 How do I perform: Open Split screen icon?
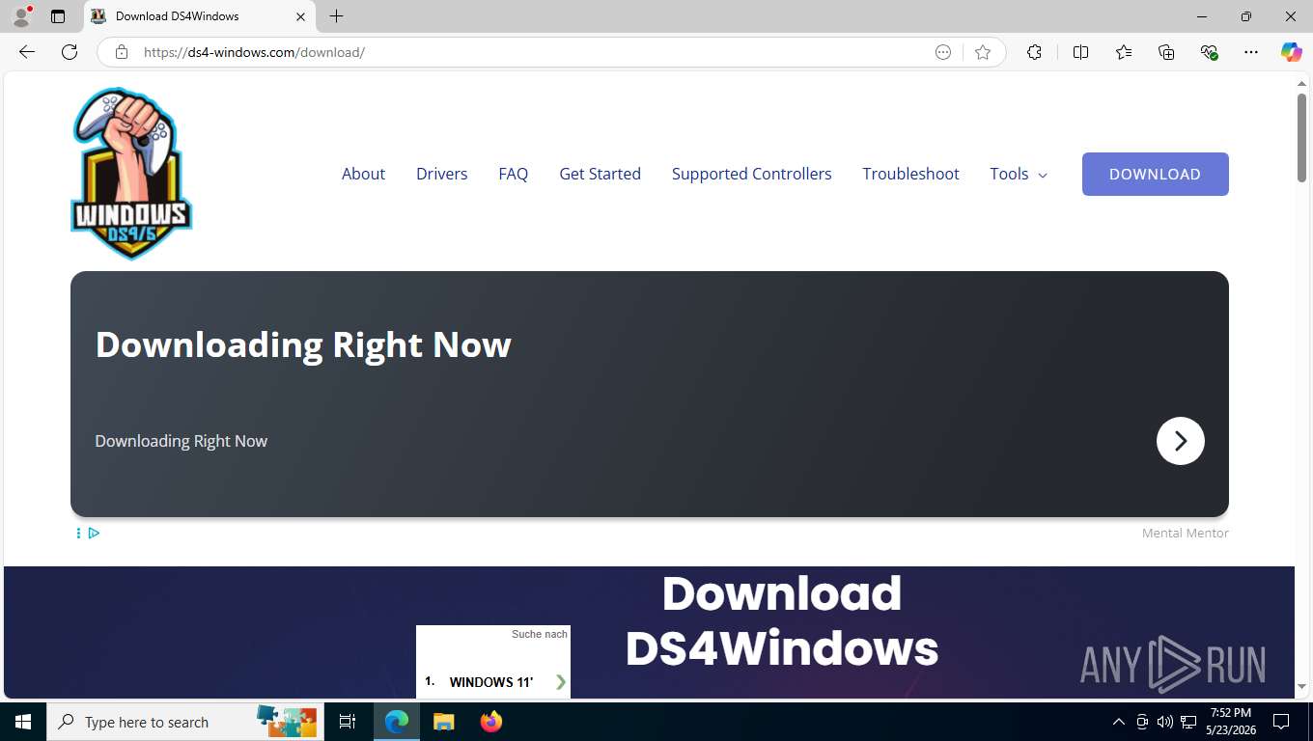pos(1080,52)
